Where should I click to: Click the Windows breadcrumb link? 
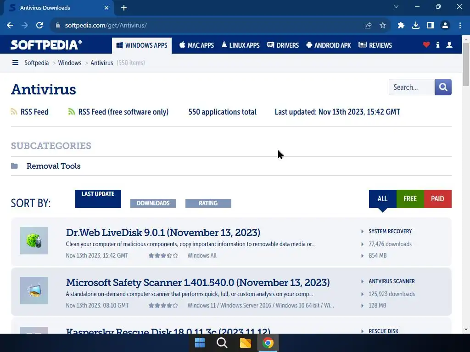point(70,63)
